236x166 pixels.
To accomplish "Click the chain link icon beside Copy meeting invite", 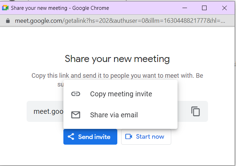I will (x=76, y=94).
